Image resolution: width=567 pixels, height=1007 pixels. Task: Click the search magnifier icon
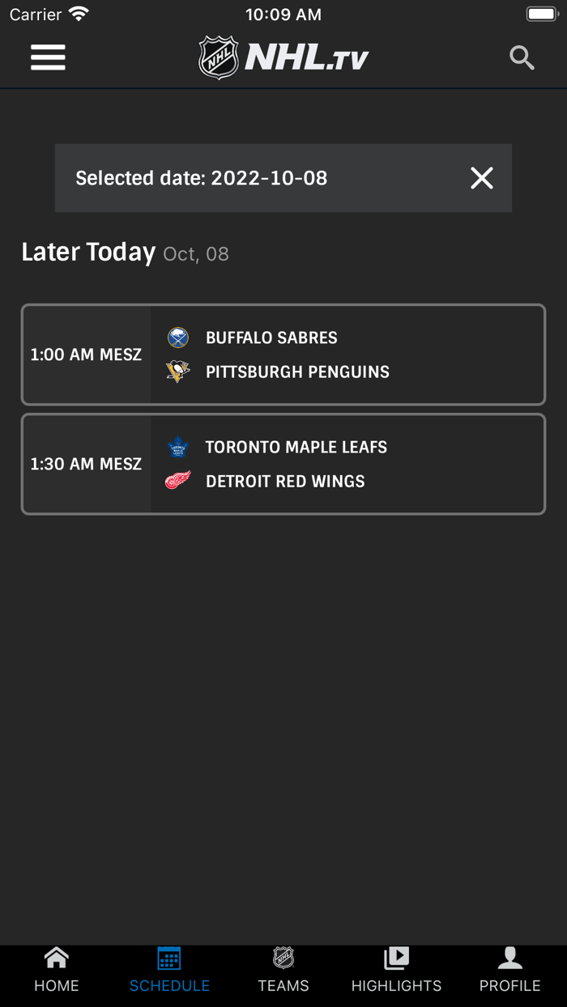point(522,57)
